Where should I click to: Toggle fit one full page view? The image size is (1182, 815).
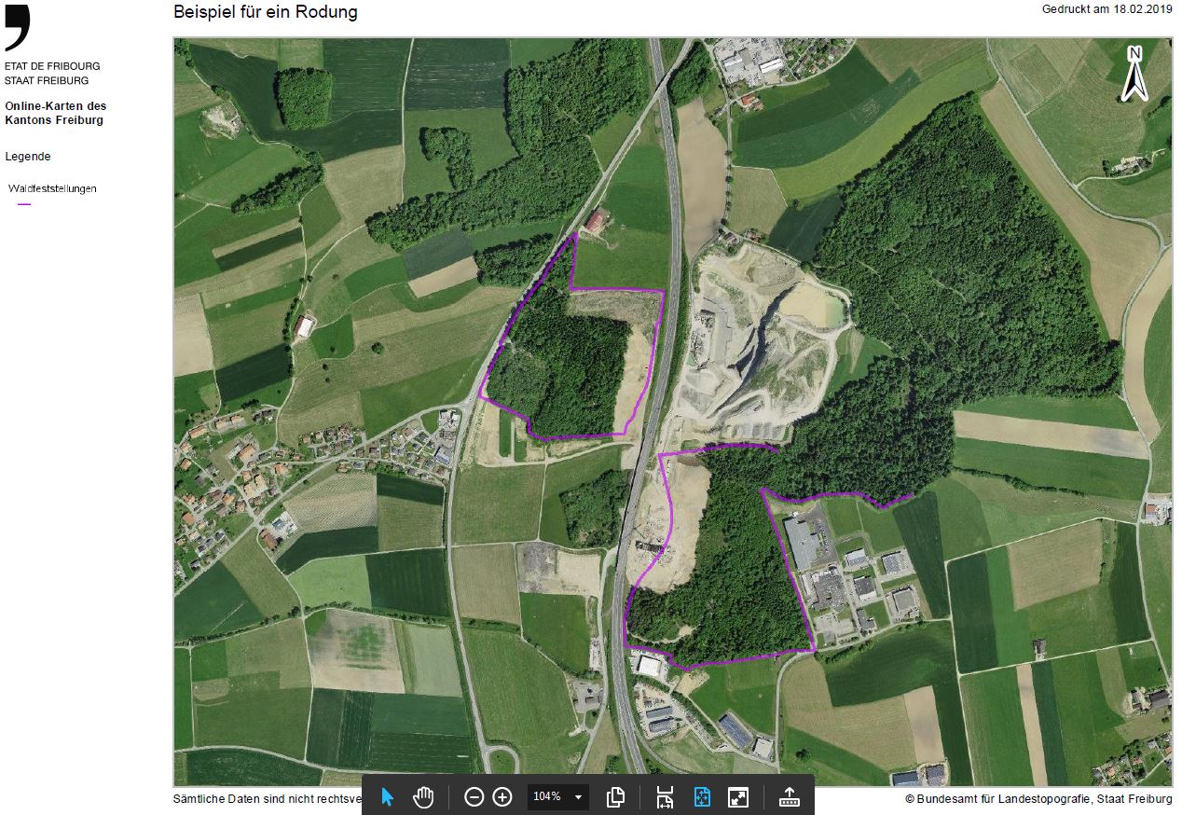point(702,797)
